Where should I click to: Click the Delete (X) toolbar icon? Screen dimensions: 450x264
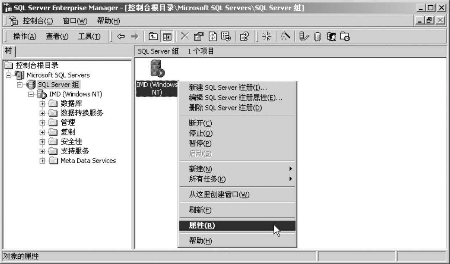(185, 36)
